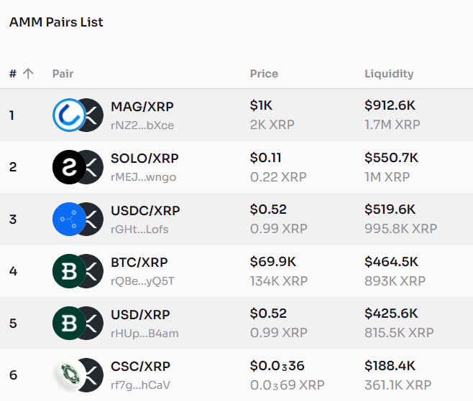Click the Pair column header
473x401 pixels.
[63, 73]
